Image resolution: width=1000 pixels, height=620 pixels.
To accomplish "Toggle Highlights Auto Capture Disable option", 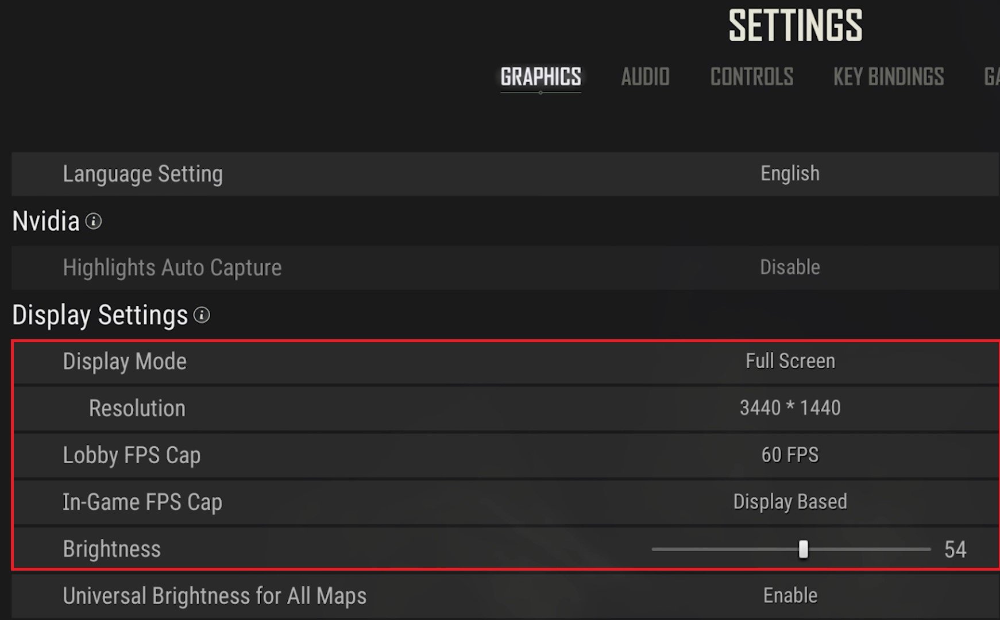I will tap(790, 268).
